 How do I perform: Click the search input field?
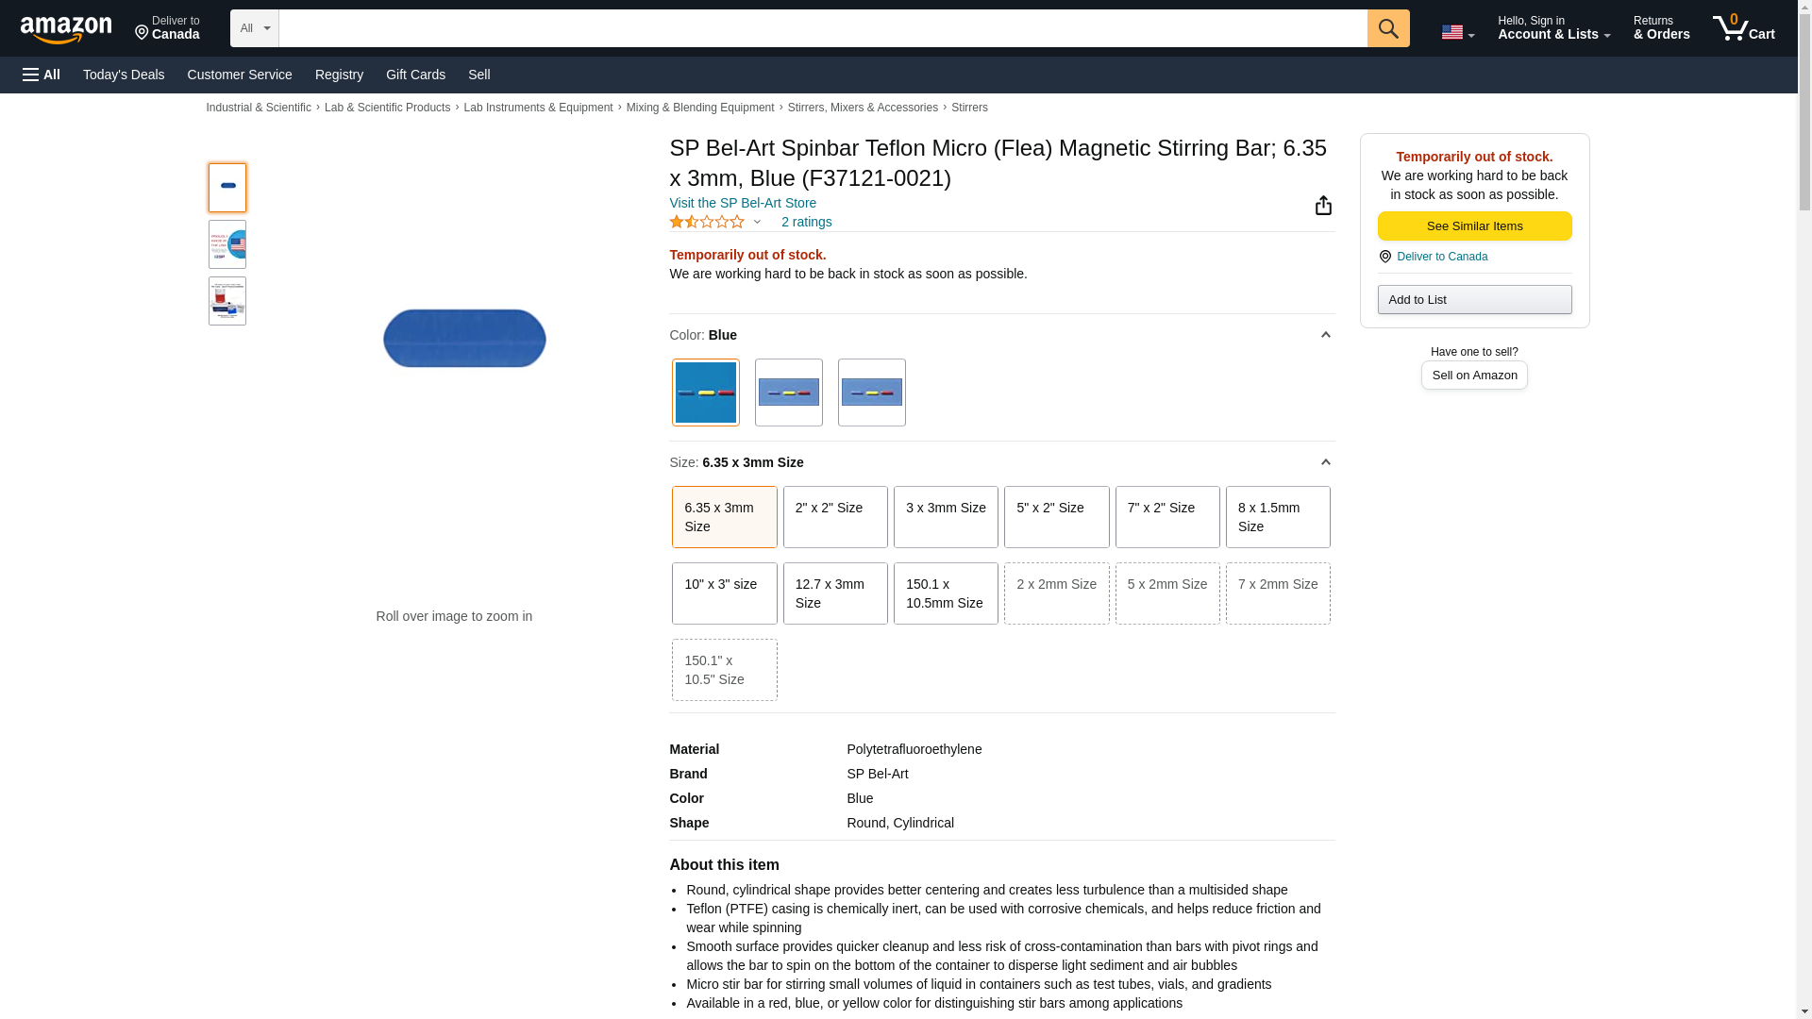tap(821, 28)
